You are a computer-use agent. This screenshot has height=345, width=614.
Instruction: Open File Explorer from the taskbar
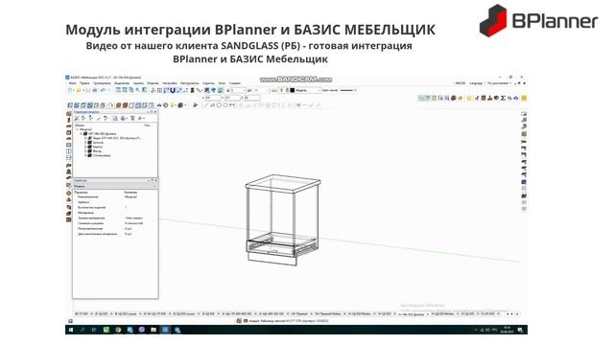point(153,330)
